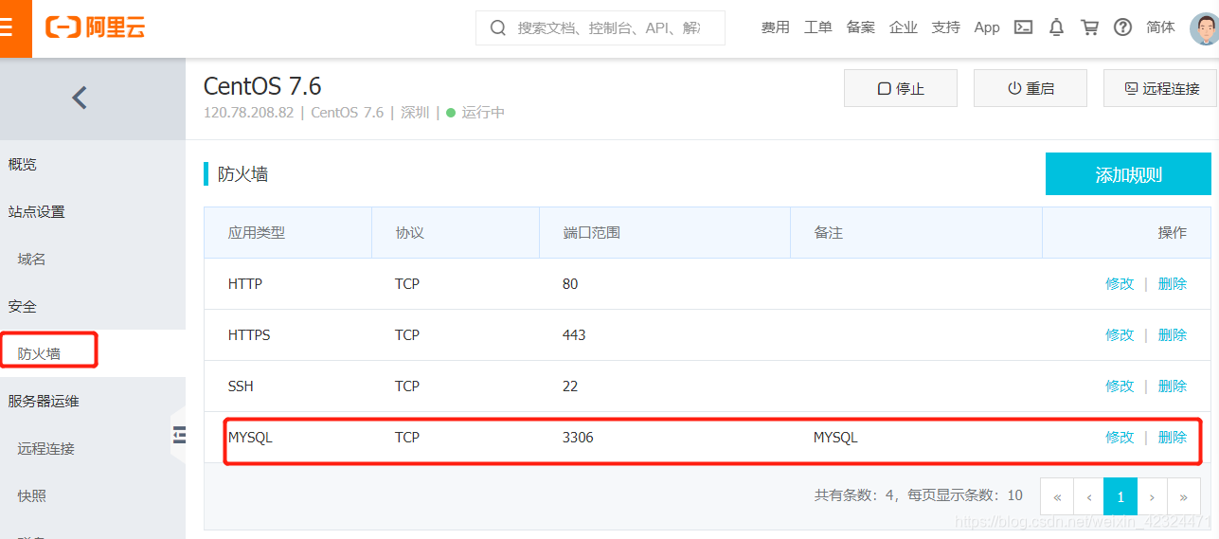Click 修改 for the HTTP rule
This screenshot has width=1219, height=539.
point(1120,283)
